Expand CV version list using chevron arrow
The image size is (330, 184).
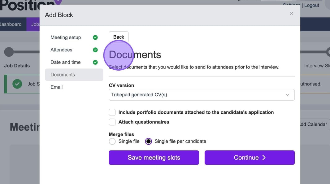point(287,95)
